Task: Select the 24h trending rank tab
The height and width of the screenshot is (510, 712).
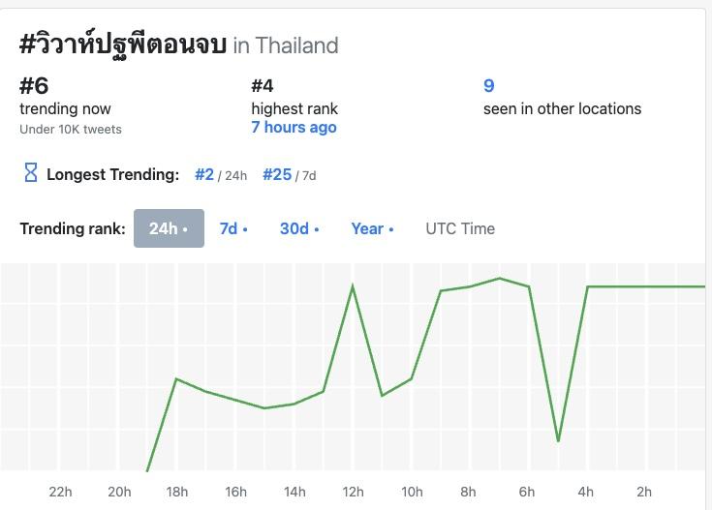Action: pyautogui.click(x=169, y=228)
